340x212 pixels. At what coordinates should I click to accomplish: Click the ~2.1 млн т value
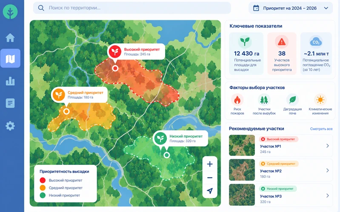(316, 54)
